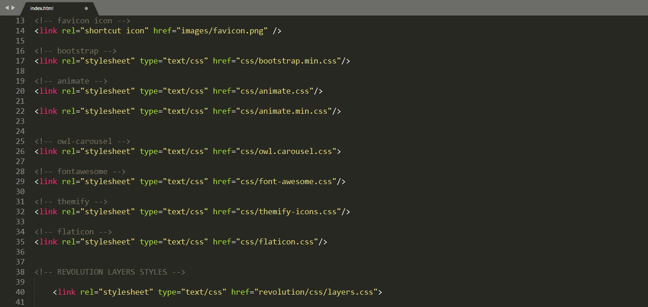Click the tab navigation right arrow
This screenshot has height=307, width=648.
coord(13,8)
